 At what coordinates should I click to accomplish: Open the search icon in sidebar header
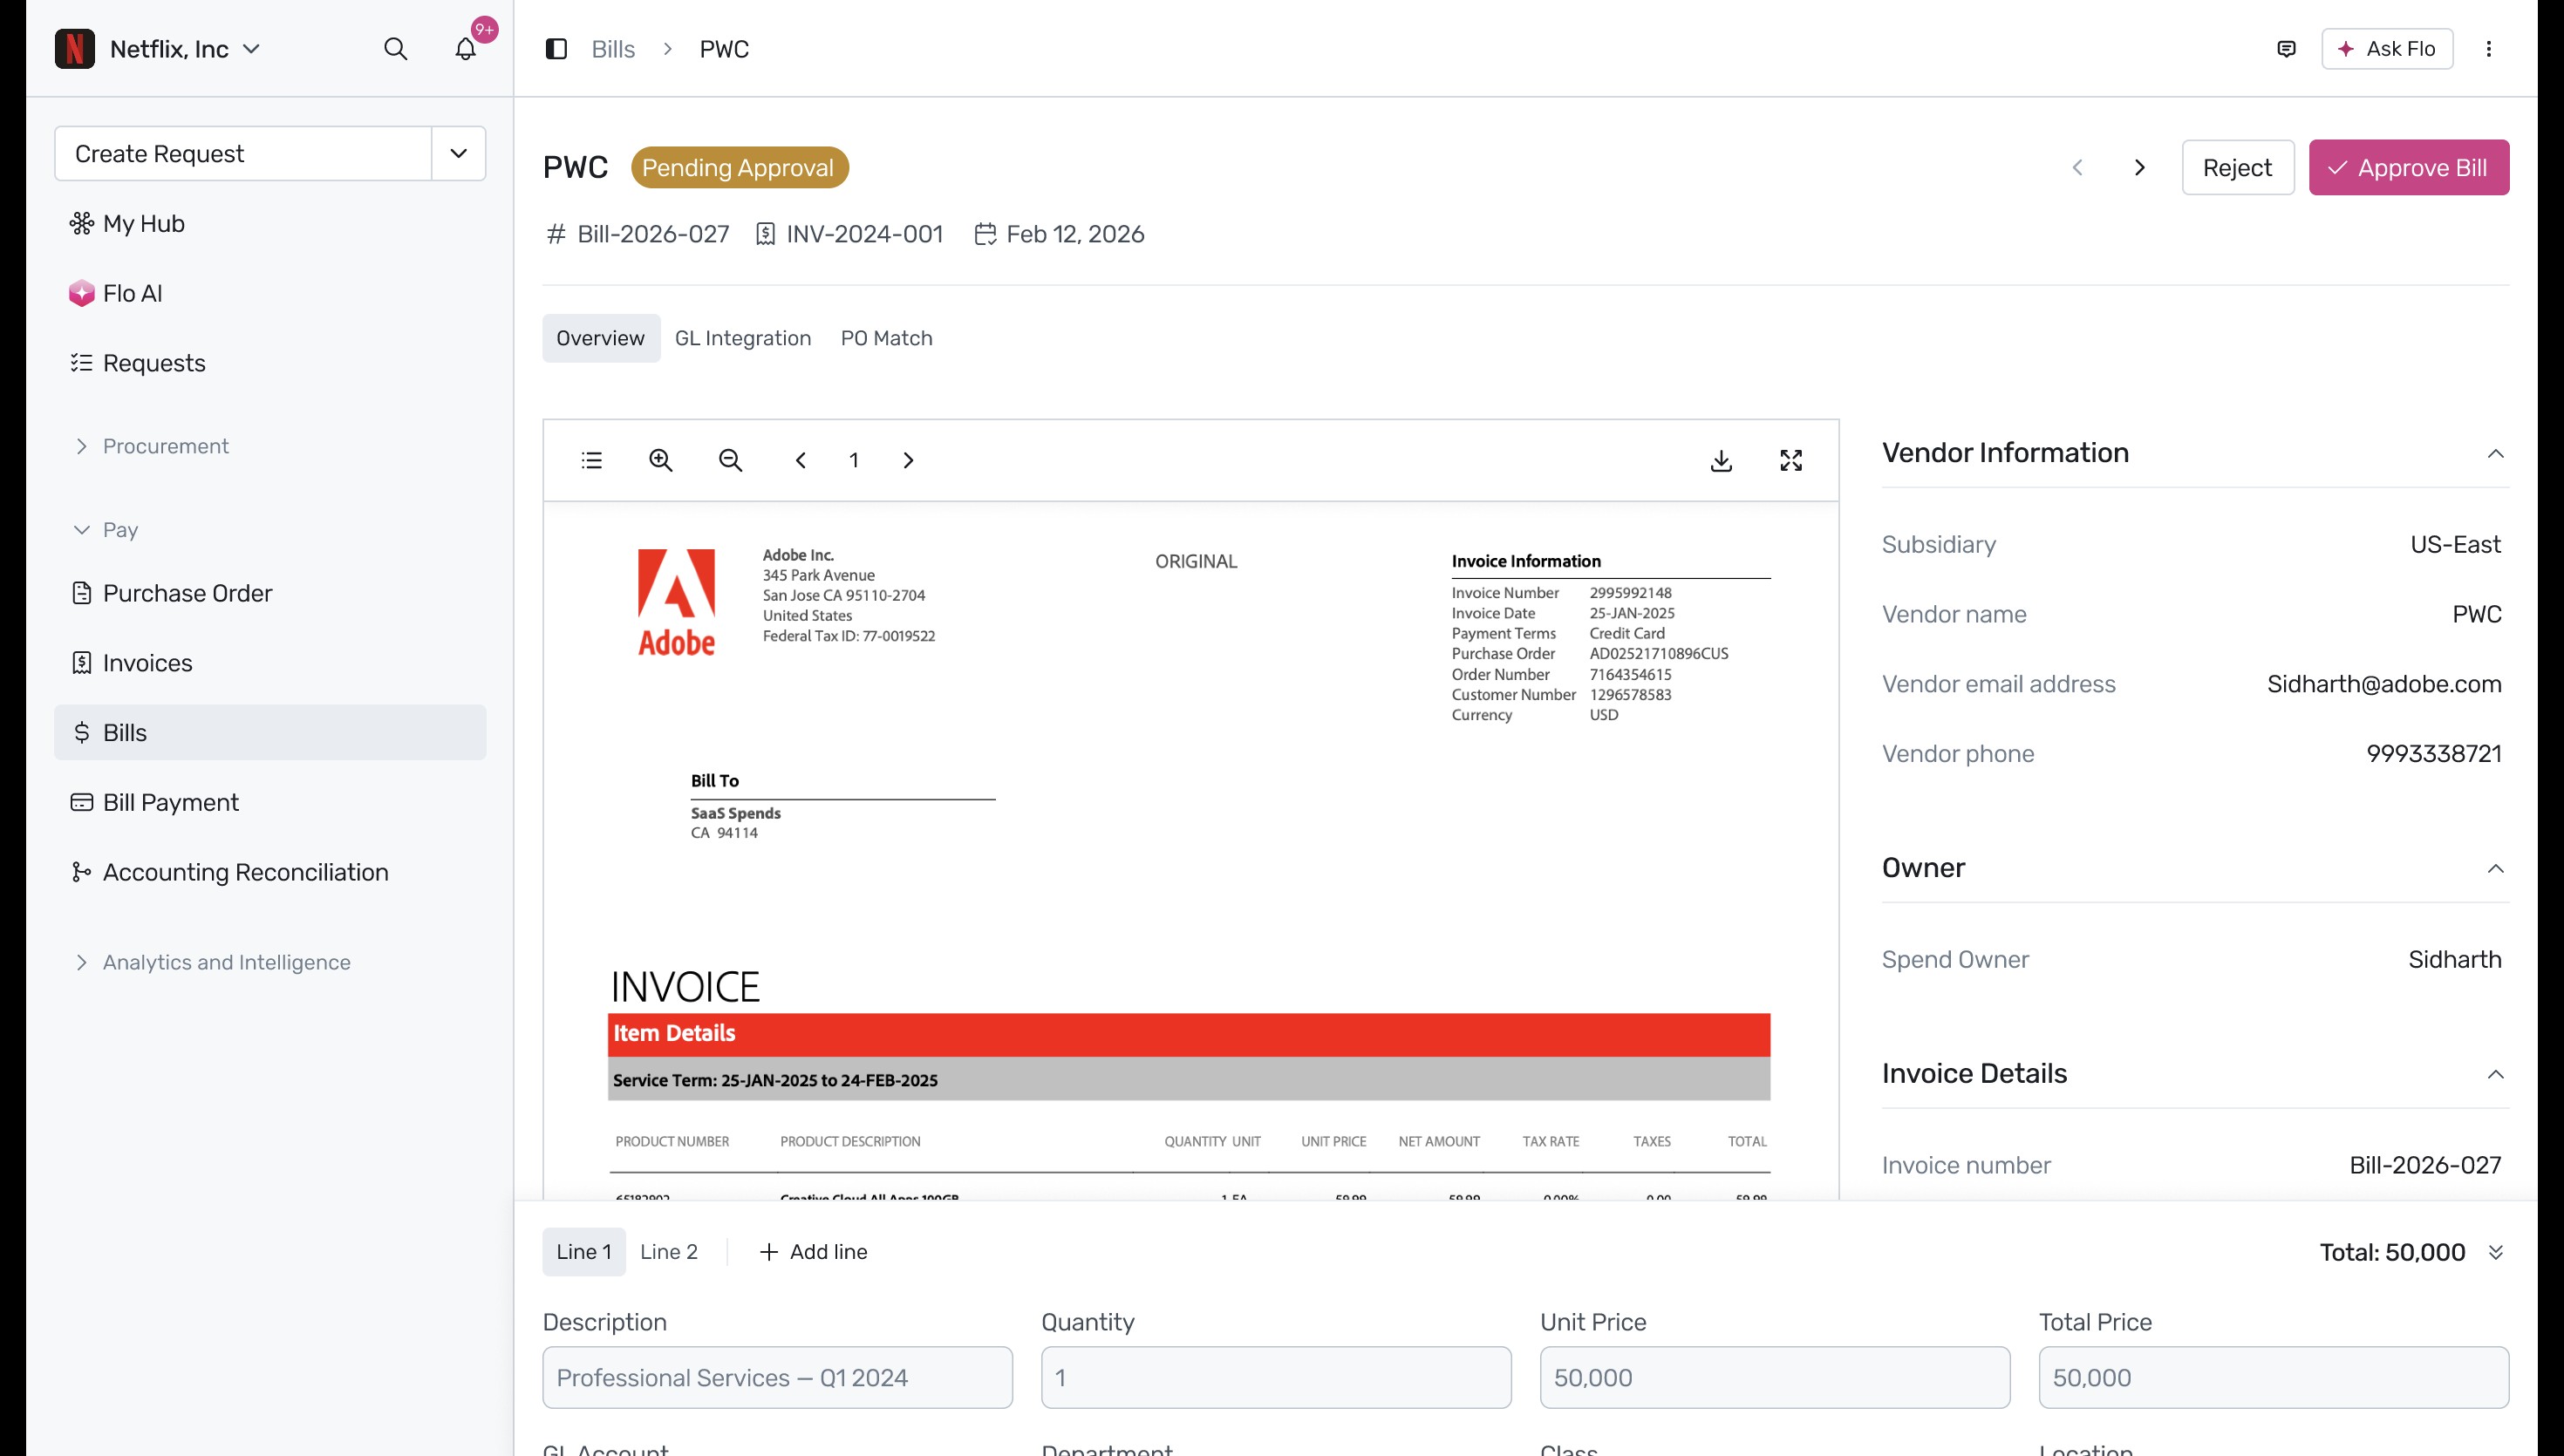(x=395, y=49)
